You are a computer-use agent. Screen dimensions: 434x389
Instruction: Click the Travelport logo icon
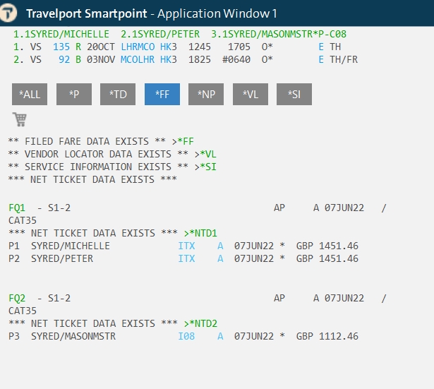(8, 13)
